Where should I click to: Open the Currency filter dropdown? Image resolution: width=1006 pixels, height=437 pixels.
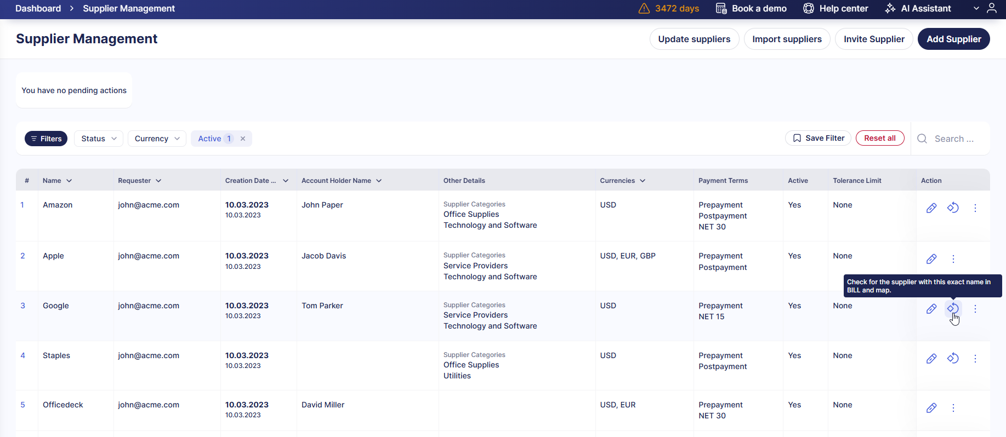click(x=157, y=139)
